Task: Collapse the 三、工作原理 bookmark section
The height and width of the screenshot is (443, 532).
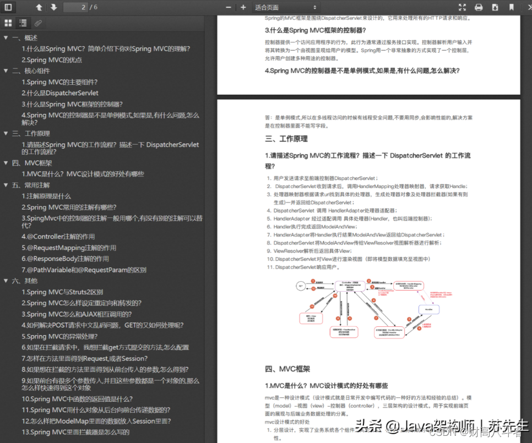Action: (4, 133)
